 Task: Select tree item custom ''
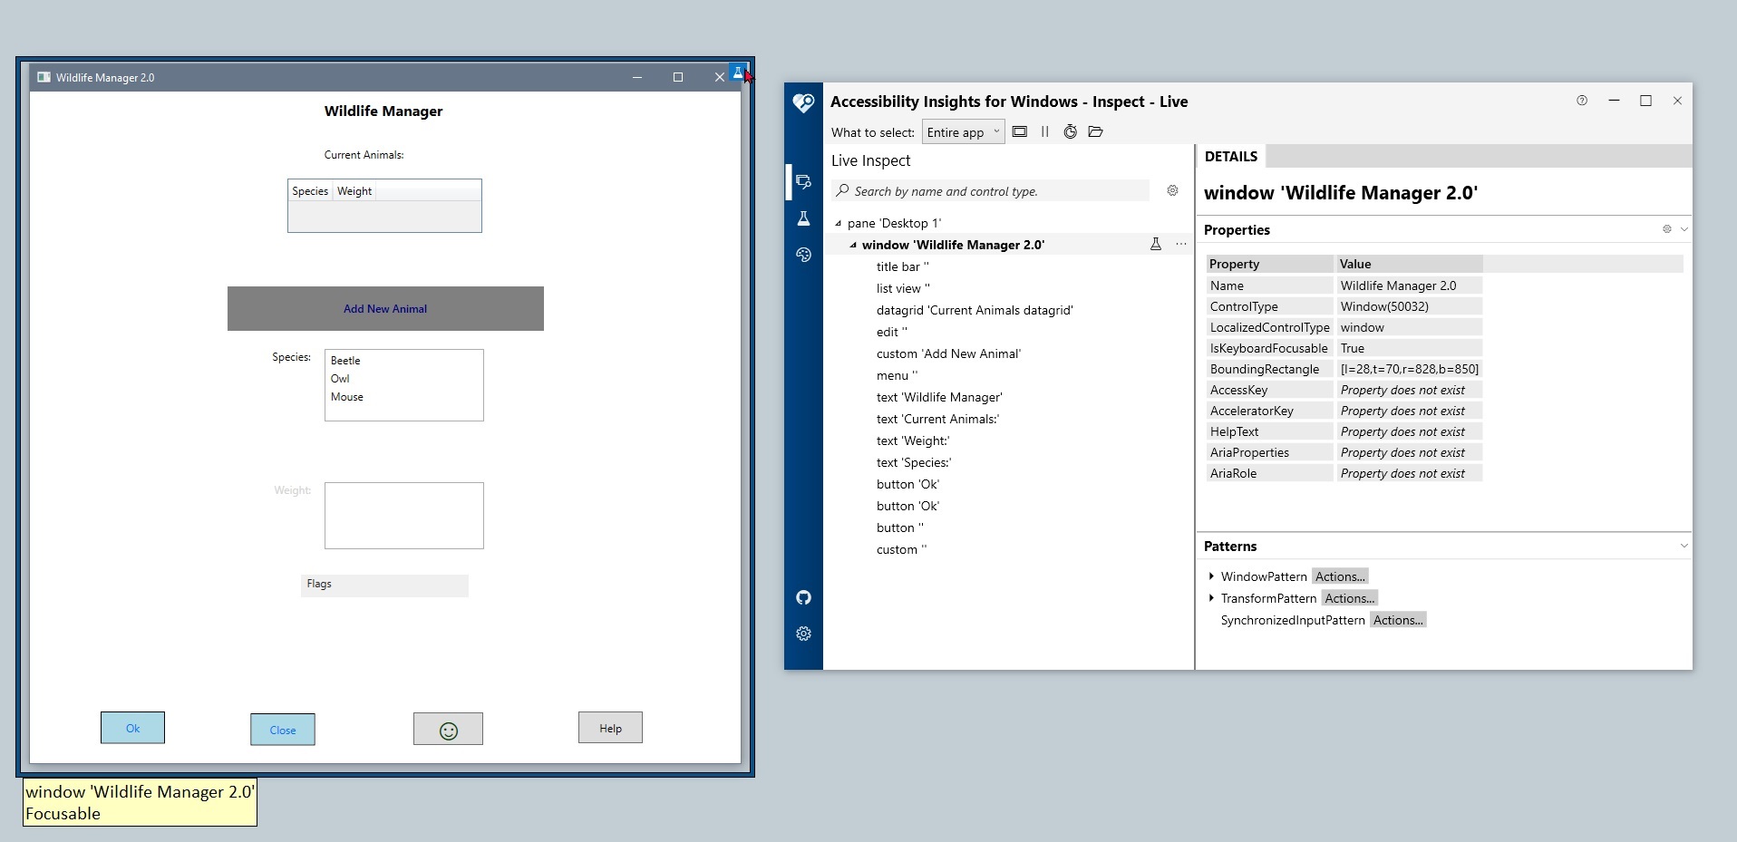901,549
